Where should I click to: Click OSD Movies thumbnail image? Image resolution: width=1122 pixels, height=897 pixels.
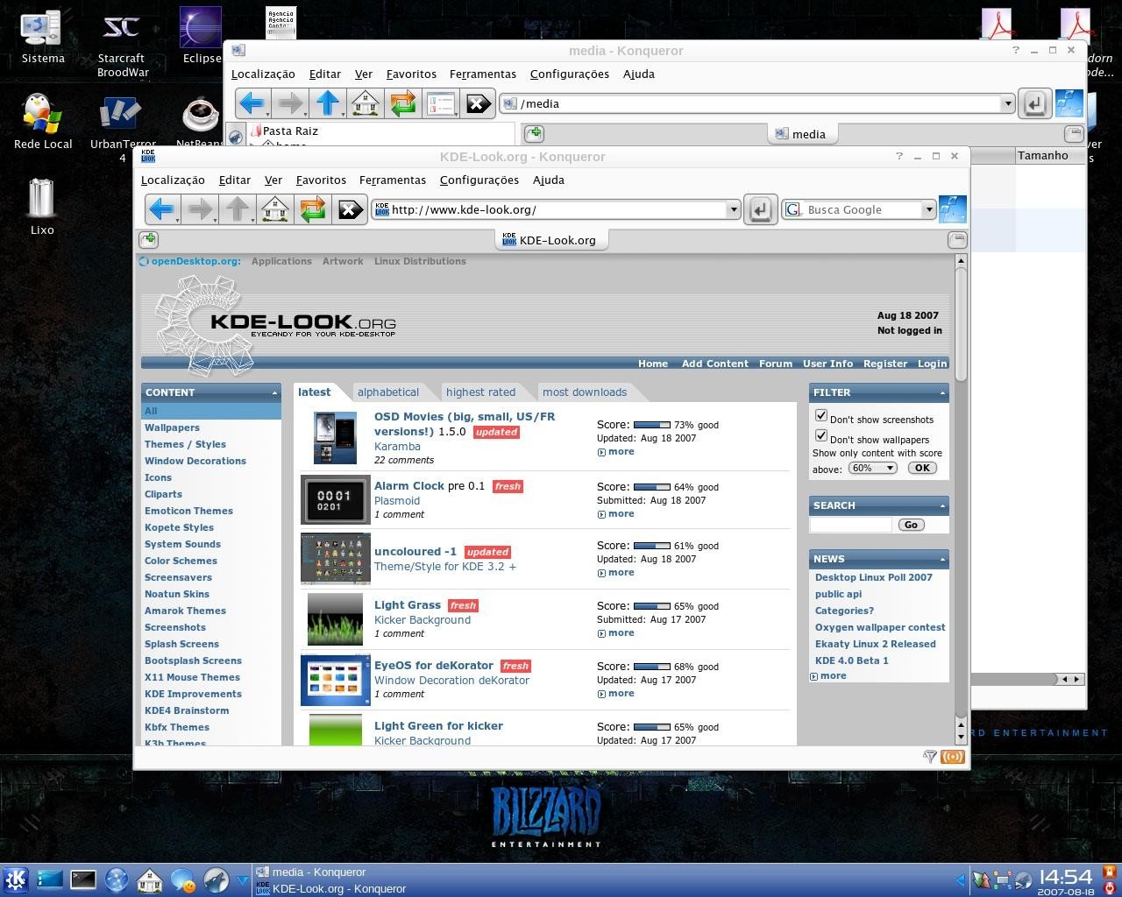335,437
